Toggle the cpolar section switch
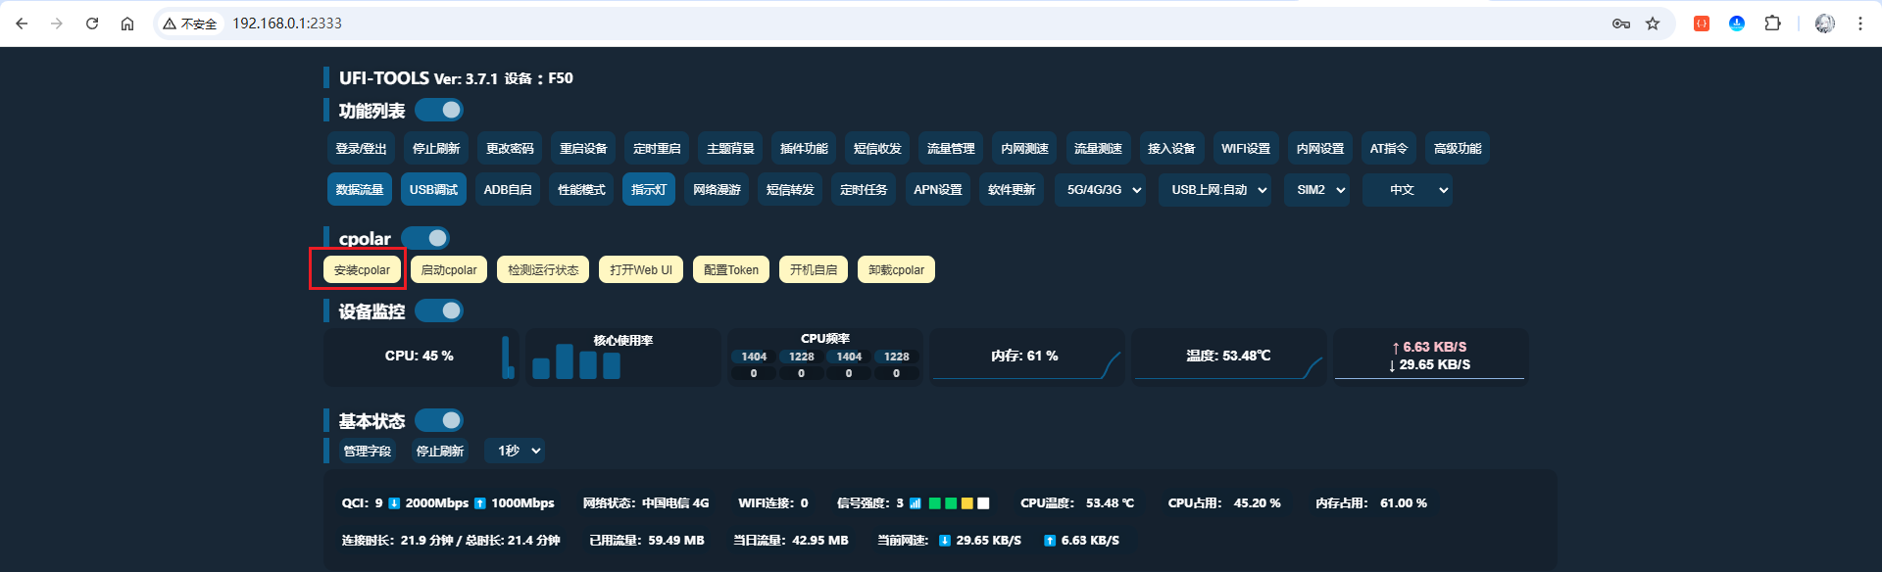 425,238
